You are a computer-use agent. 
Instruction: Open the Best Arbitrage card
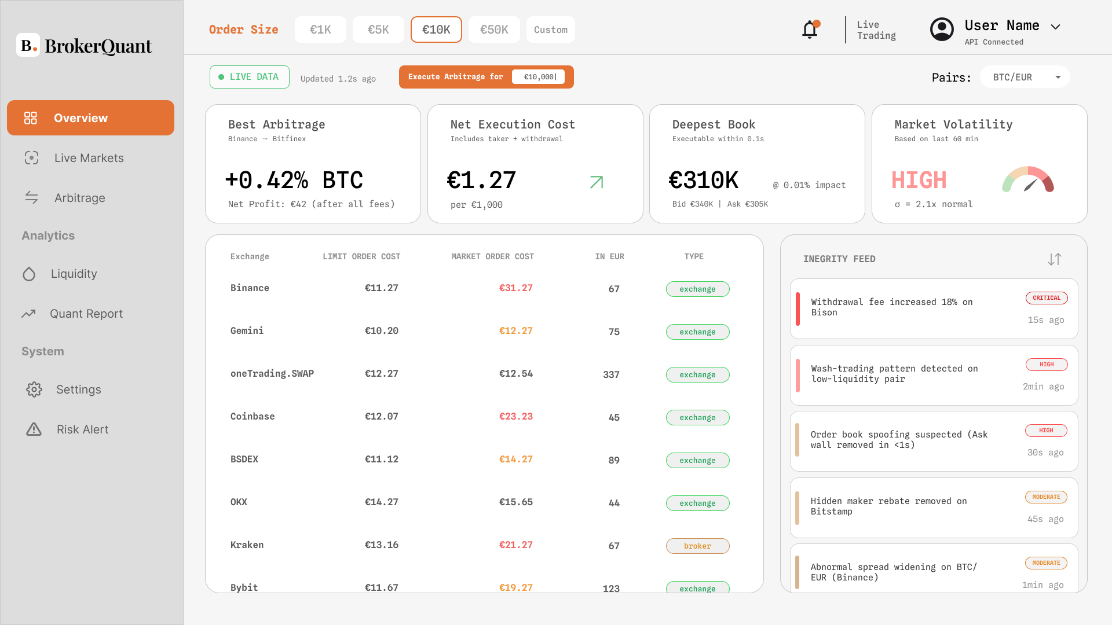click(x=313, y=164)
